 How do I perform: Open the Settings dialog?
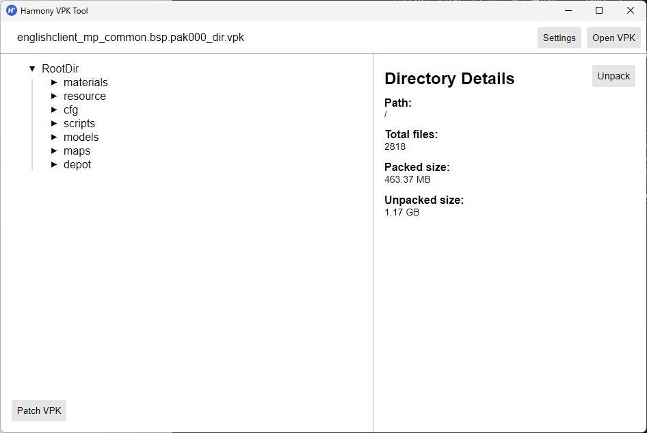point(559,38)
